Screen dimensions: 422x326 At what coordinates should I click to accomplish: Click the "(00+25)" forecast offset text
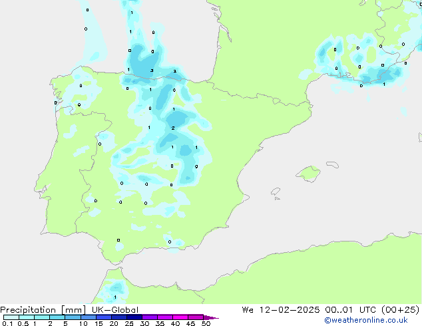point(401,310)
